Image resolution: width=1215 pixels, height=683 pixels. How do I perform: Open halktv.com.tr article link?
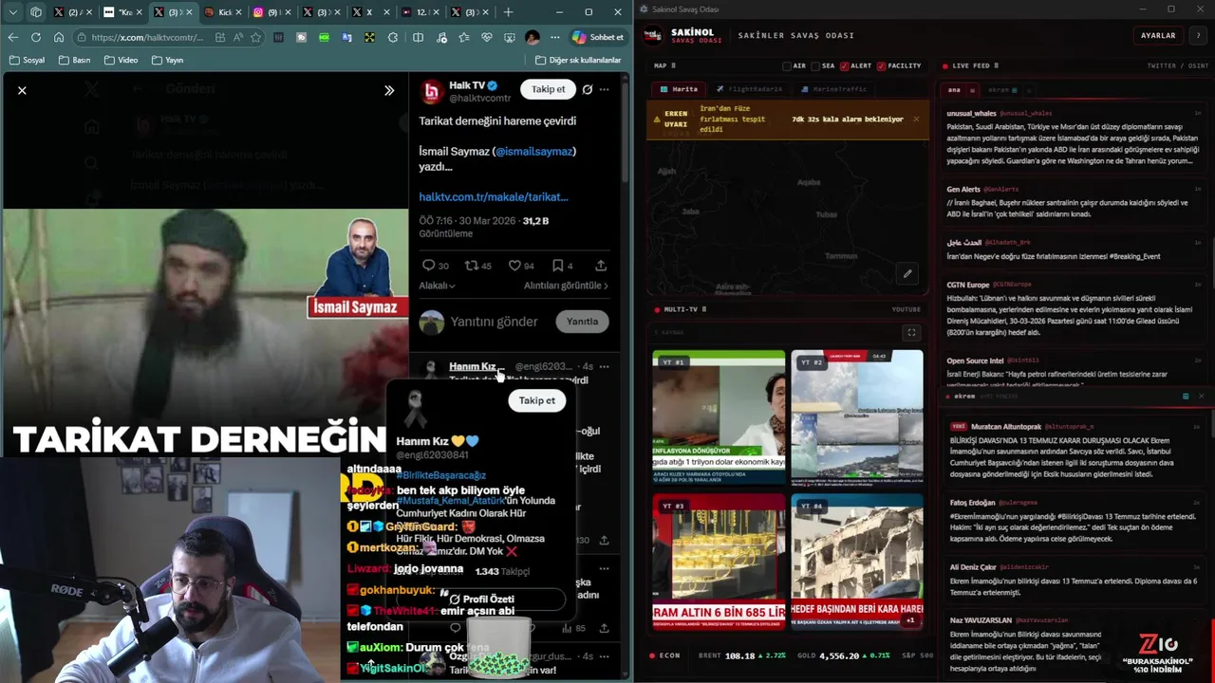click(494, 196)
